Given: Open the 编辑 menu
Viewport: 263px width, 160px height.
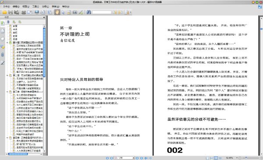Looking at the screenshot, I should click(16, 7).
